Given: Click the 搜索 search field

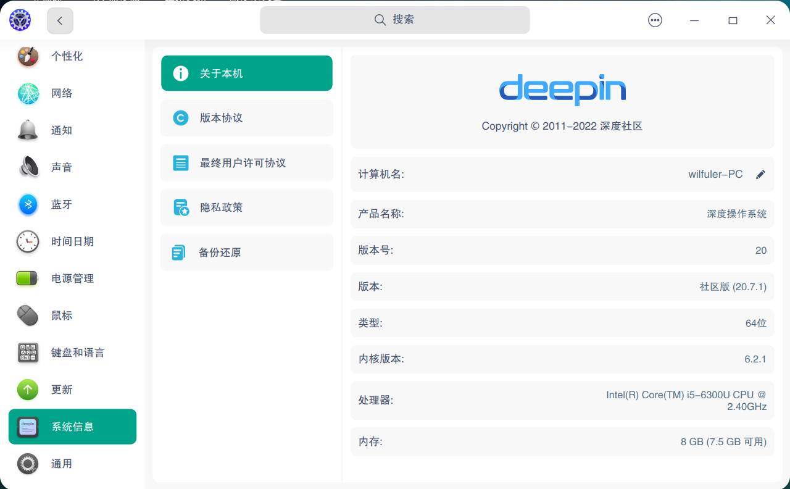Looking at the screenshot, I should (394, 20).
